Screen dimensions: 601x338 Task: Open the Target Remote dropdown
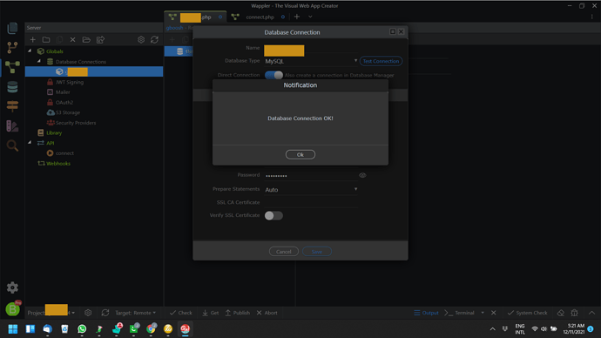click(x=135, y=313)
